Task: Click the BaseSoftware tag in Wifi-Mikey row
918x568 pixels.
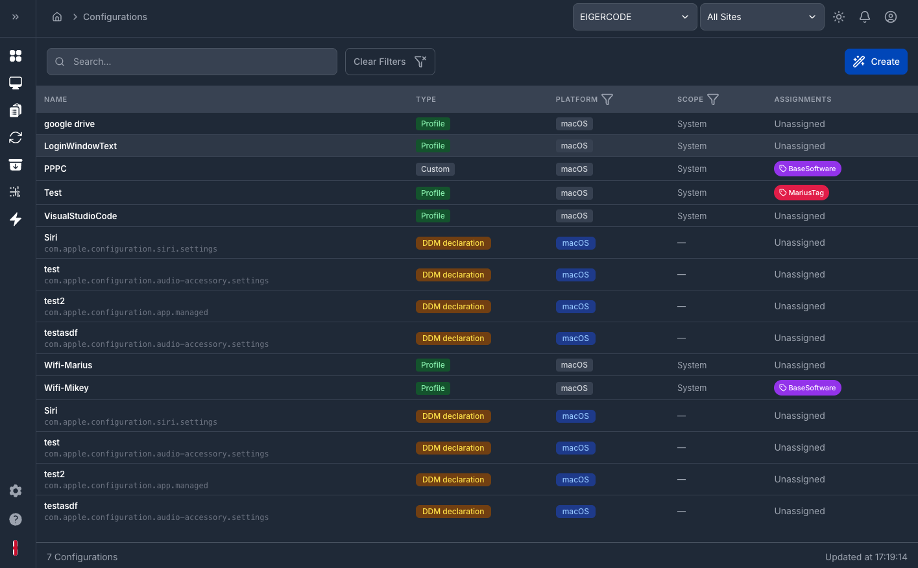Action: point(807,388)
